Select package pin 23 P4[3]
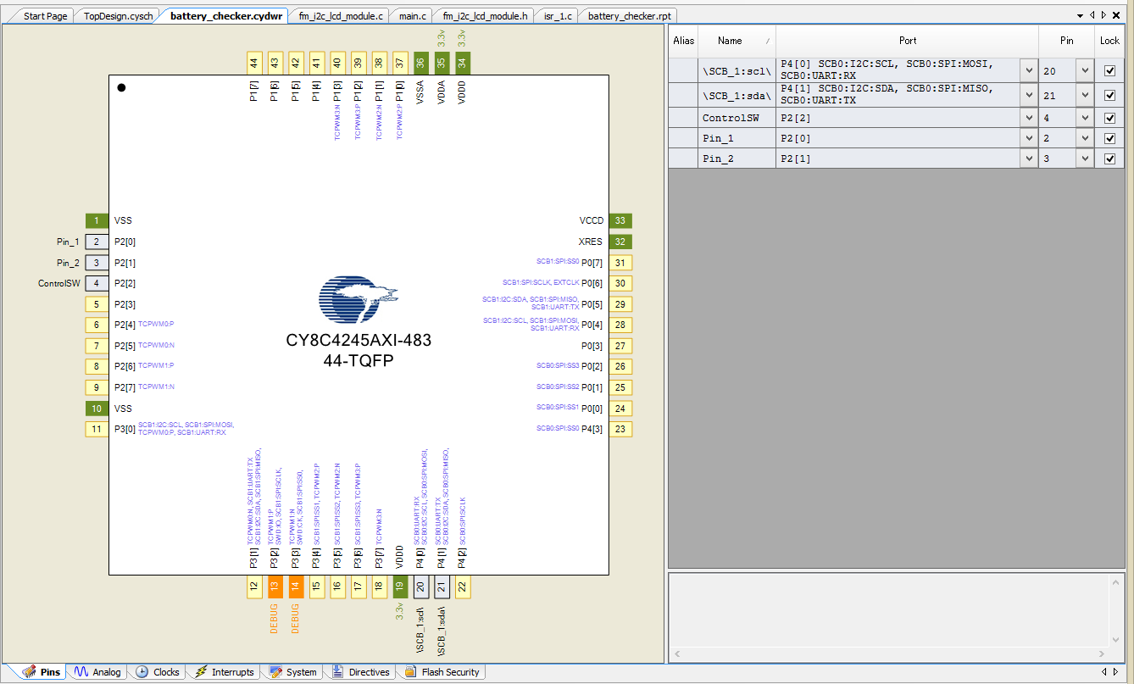Image resolution: width=1134 pixels, height=684 pixels. click(620, 430)
